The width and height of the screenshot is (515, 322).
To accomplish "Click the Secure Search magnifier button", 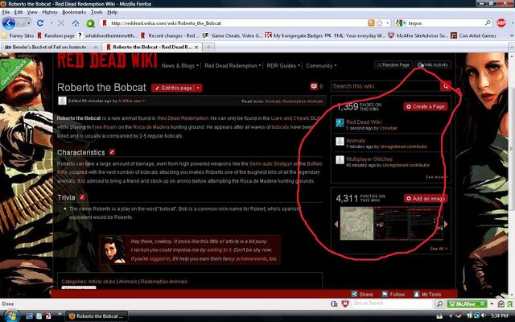I will pos(439,303).
